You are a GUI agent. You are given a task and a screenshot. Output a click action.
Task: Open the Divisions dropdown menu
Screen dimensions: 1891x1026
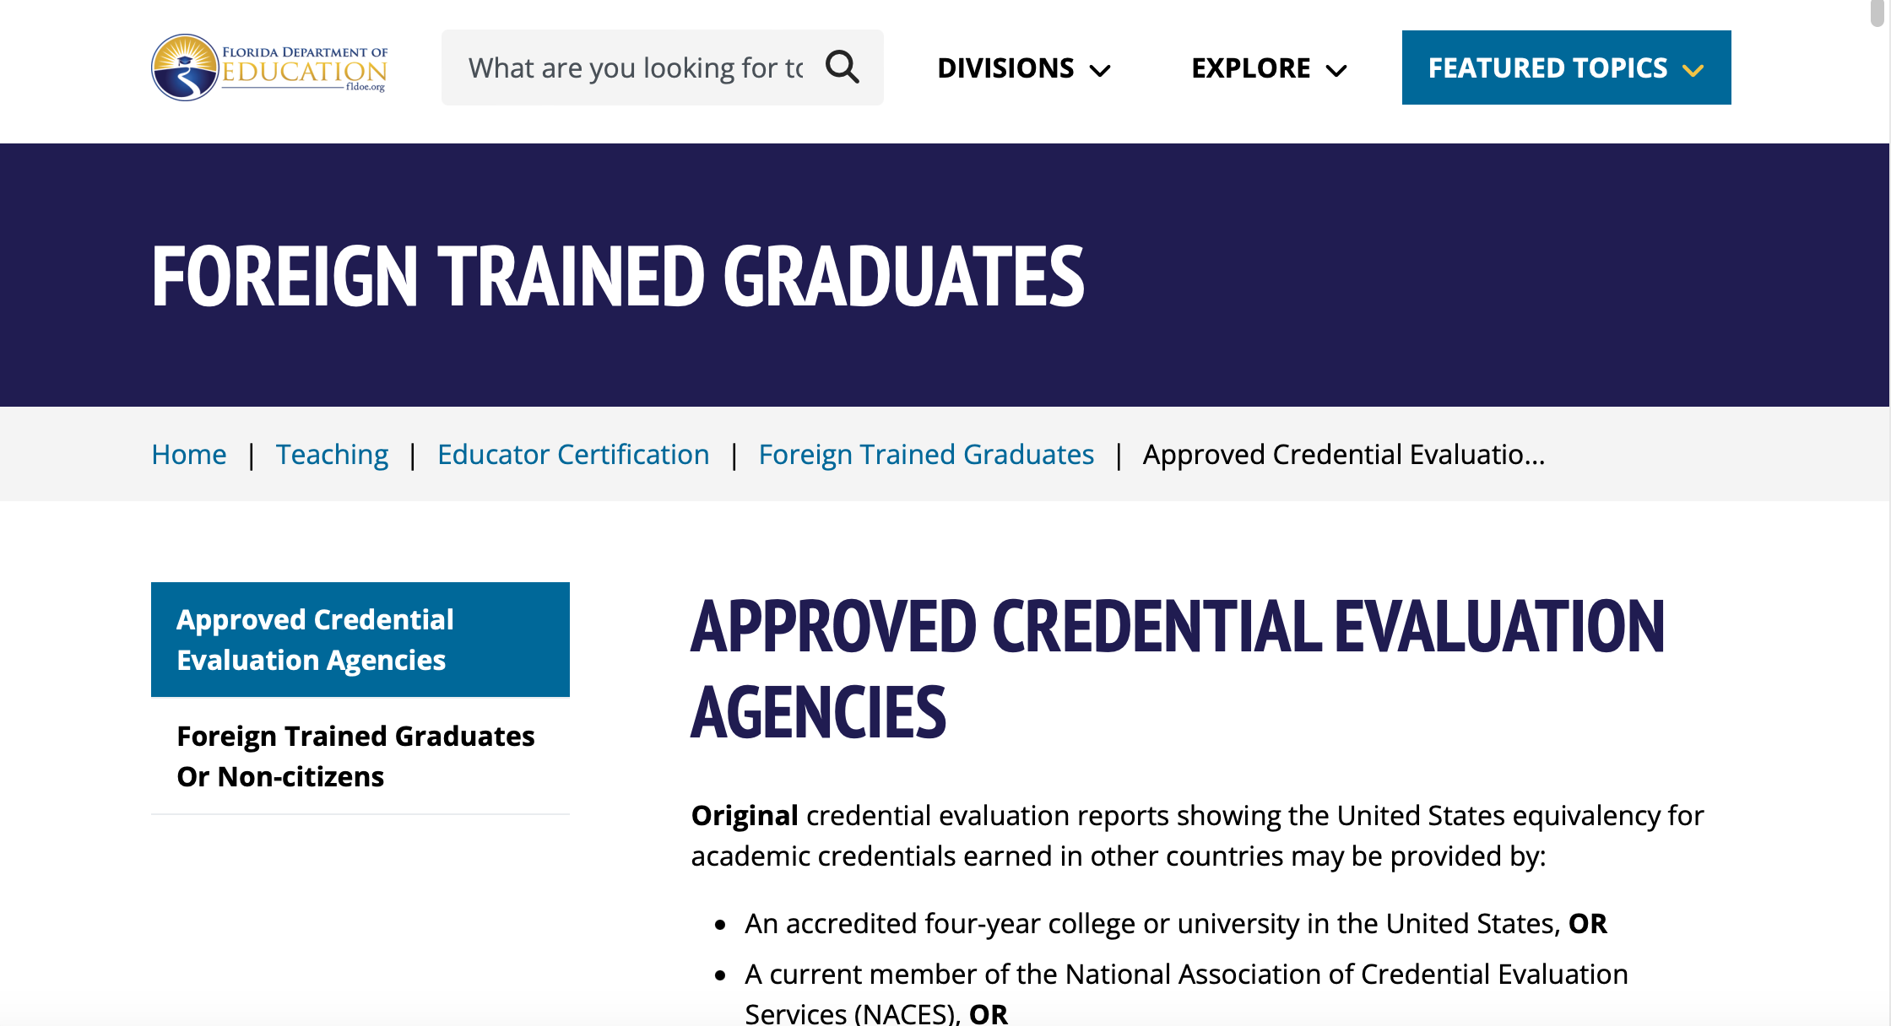(x=1006, y=67)
